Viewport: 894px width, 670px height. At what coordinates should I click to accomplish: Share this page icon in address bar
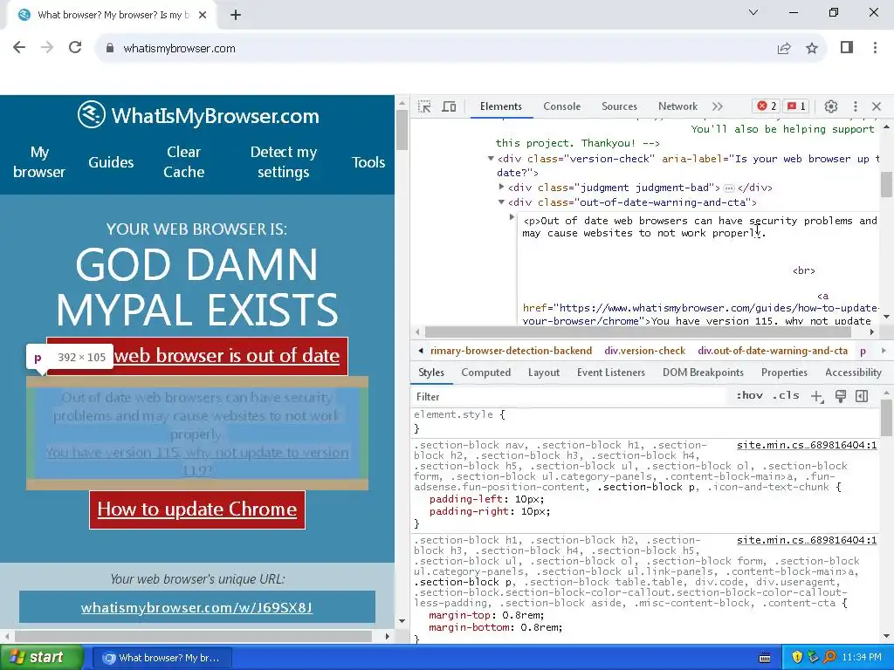[x=784, y=49]
